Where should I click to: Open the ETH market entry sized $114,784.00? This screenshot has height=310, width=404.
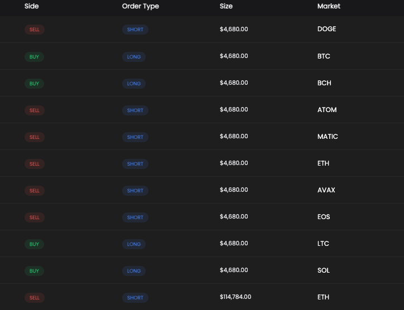pyautogui.click(x=323, y=297)
